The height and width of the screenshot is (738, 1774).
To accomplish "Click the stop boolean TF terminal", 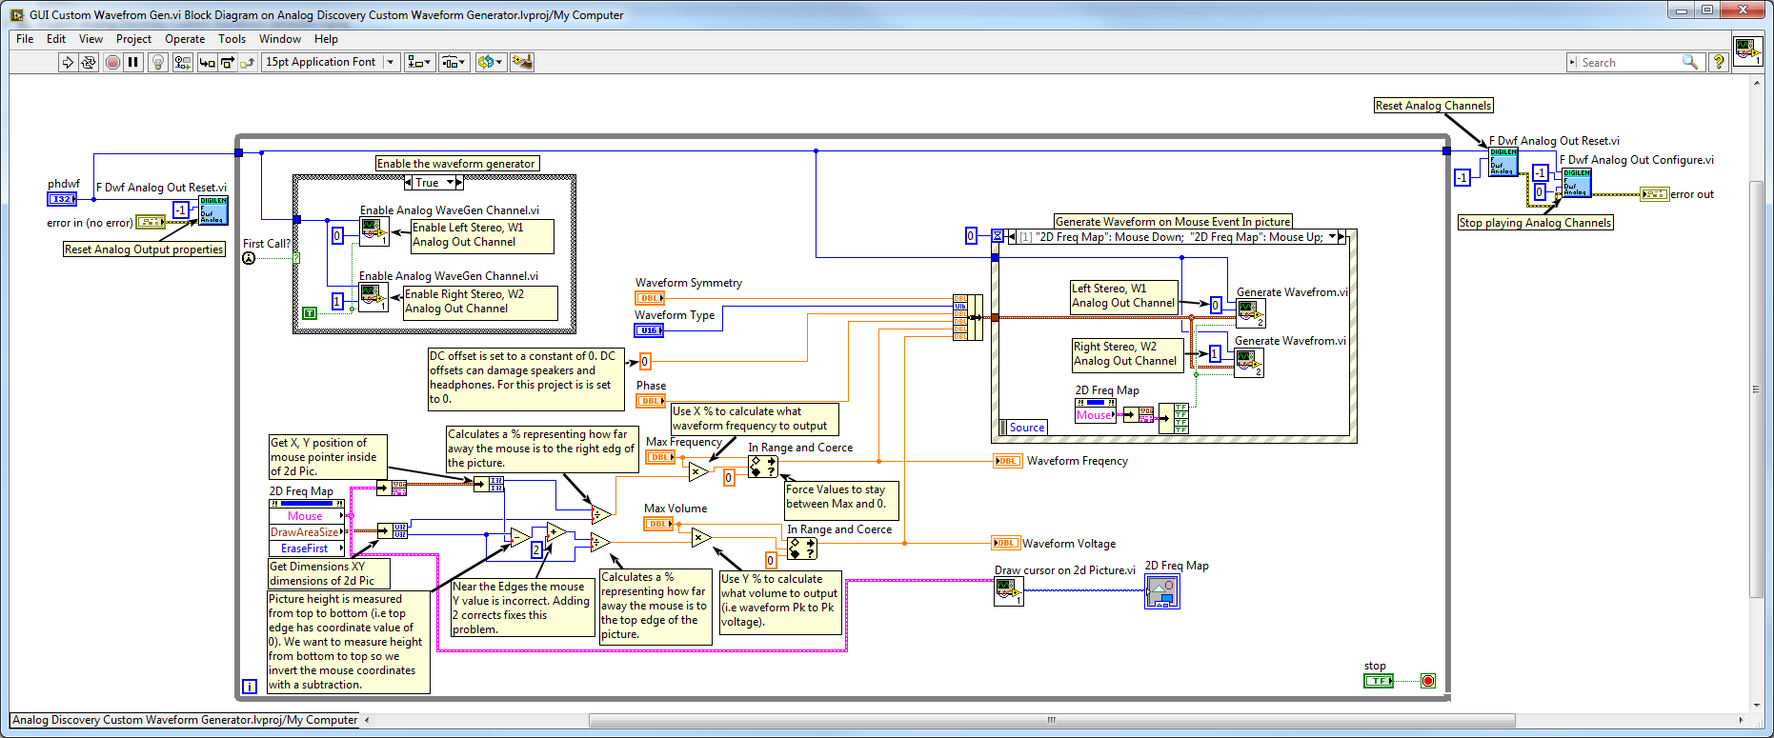I will (1378, 681).
